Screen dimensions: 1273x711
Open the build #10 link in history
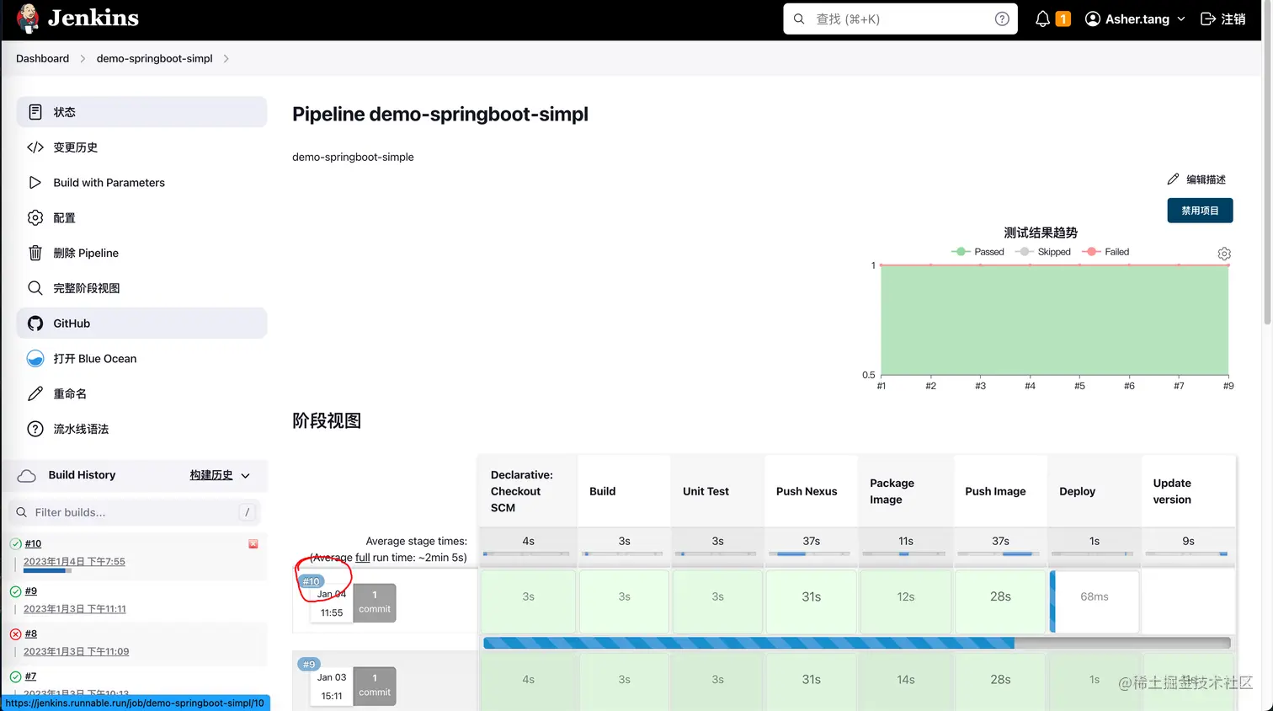33,543
